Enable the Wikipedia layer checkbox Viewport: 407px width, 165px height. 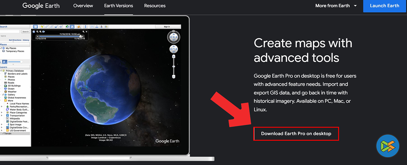click(5, 118)
